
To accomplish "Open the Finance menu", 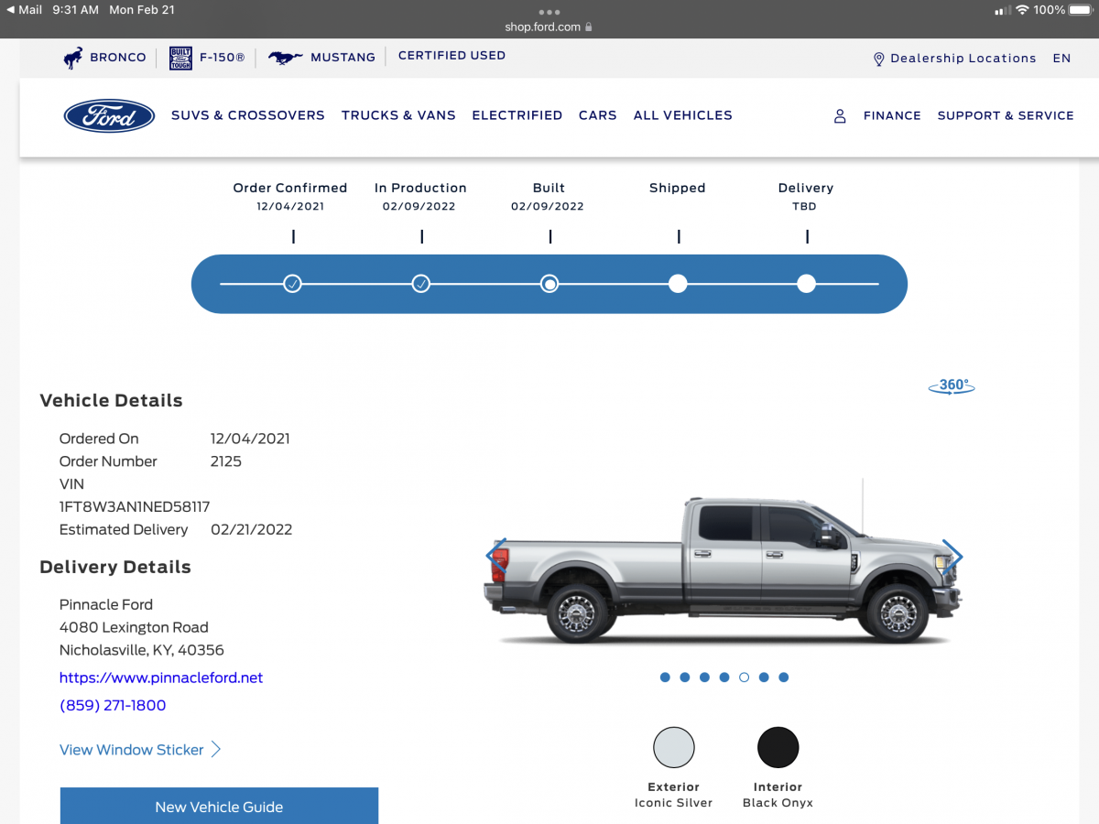I will pos(892,116).
